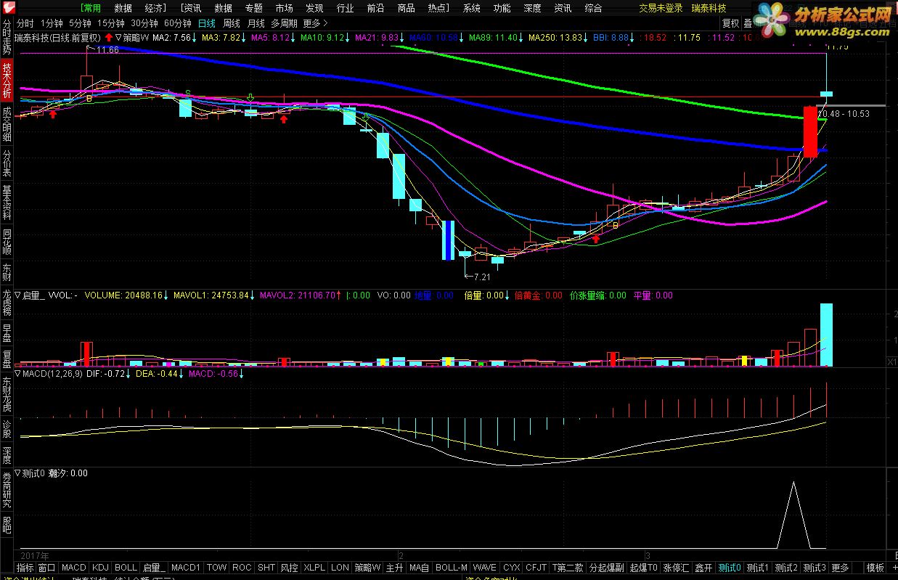
Task: Switch to 60分钟 period
Action: click(178, 23)
